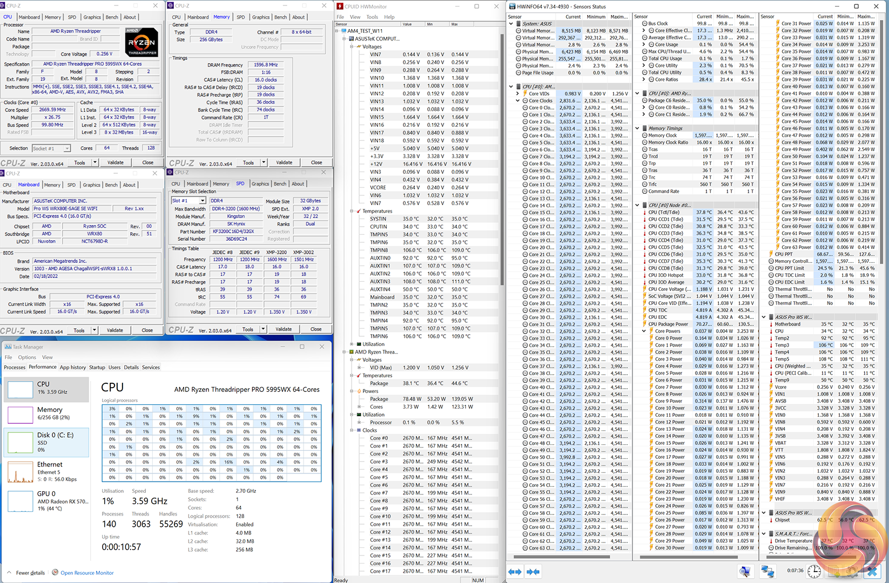Click the Ryzen Threadripper logo in CPU-Z
The width and height of the screenshot is (889, 583).
pos(142,42)
